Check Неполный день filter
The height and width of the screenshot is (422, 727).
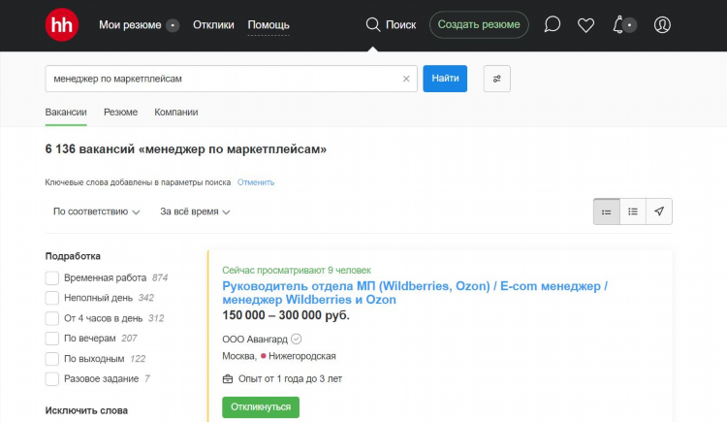(x=52, y=298)
